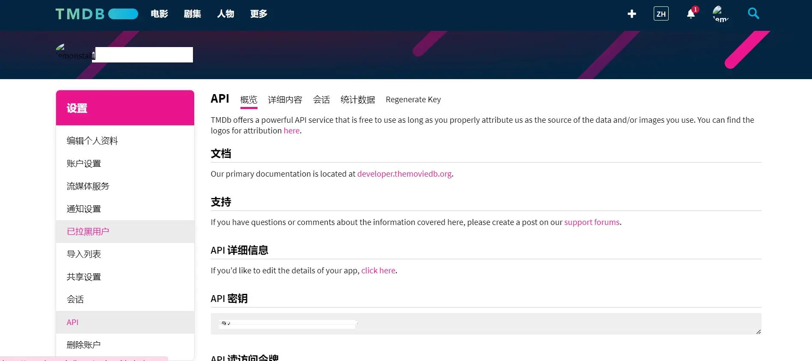Open the plus add-new menu
This screenshot has height=361, width=812.
click(631, 14)
